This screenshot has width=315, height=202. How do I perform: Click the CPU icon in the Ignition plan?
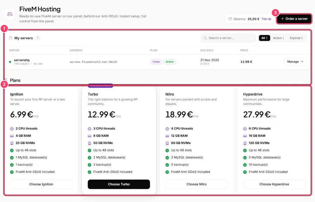coord(12,129)
